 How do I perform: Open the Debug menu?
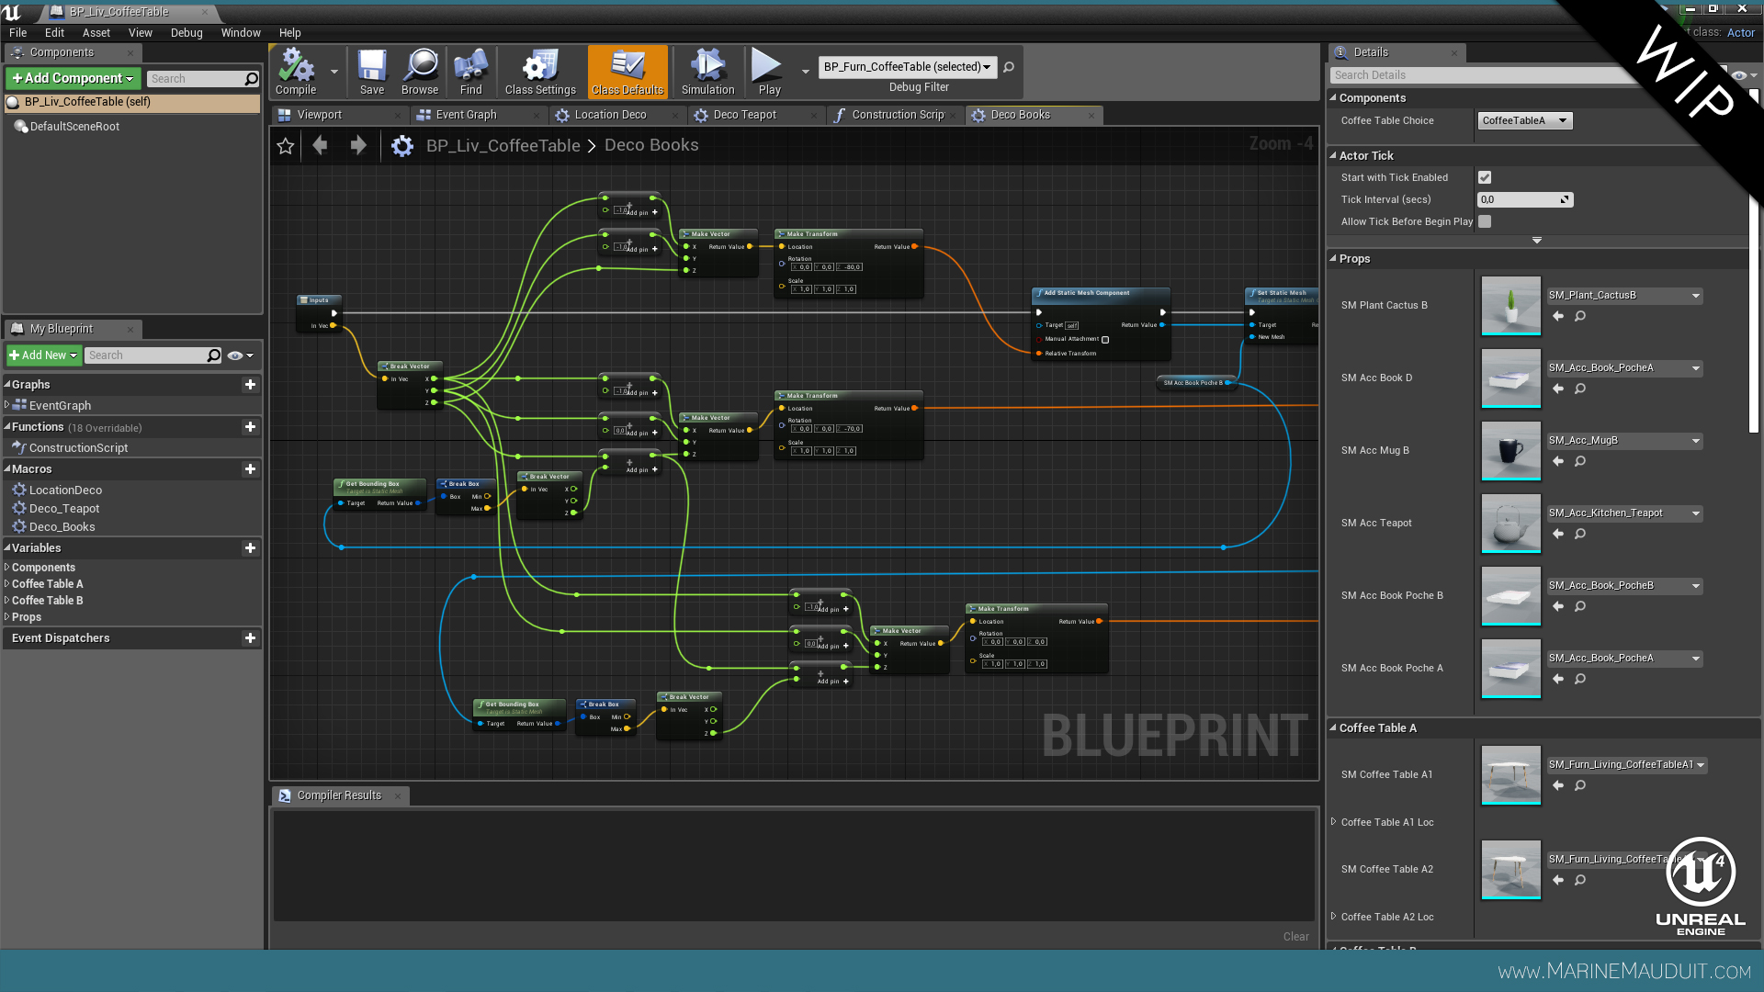(x=187, y=32)
